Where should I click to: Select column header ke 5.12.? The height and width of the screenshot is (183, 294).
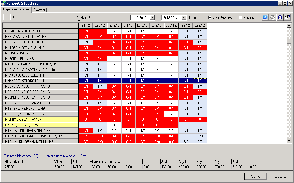click(143, 26)
